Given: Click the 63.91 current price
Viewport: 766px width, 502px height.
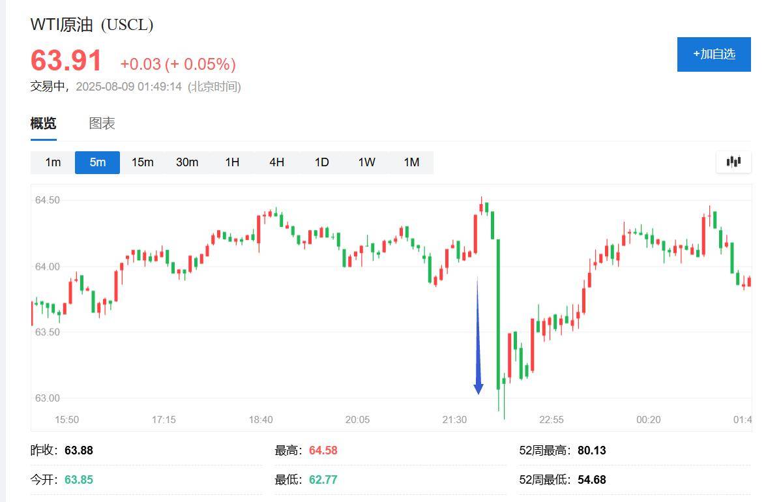Looking at the screenshot, I should tap(66, 61).
